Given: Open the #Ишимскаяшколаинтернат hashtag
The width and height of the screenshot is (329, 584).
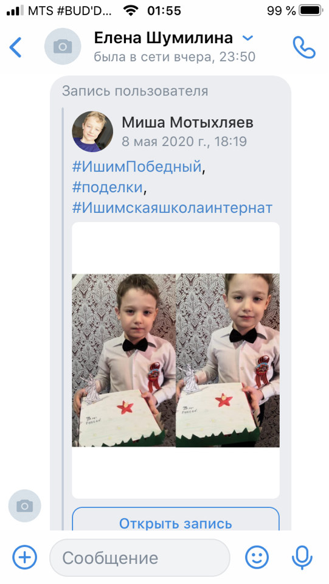Looking at the screenshot, I should pyautogui.click(x=172, y=207).
